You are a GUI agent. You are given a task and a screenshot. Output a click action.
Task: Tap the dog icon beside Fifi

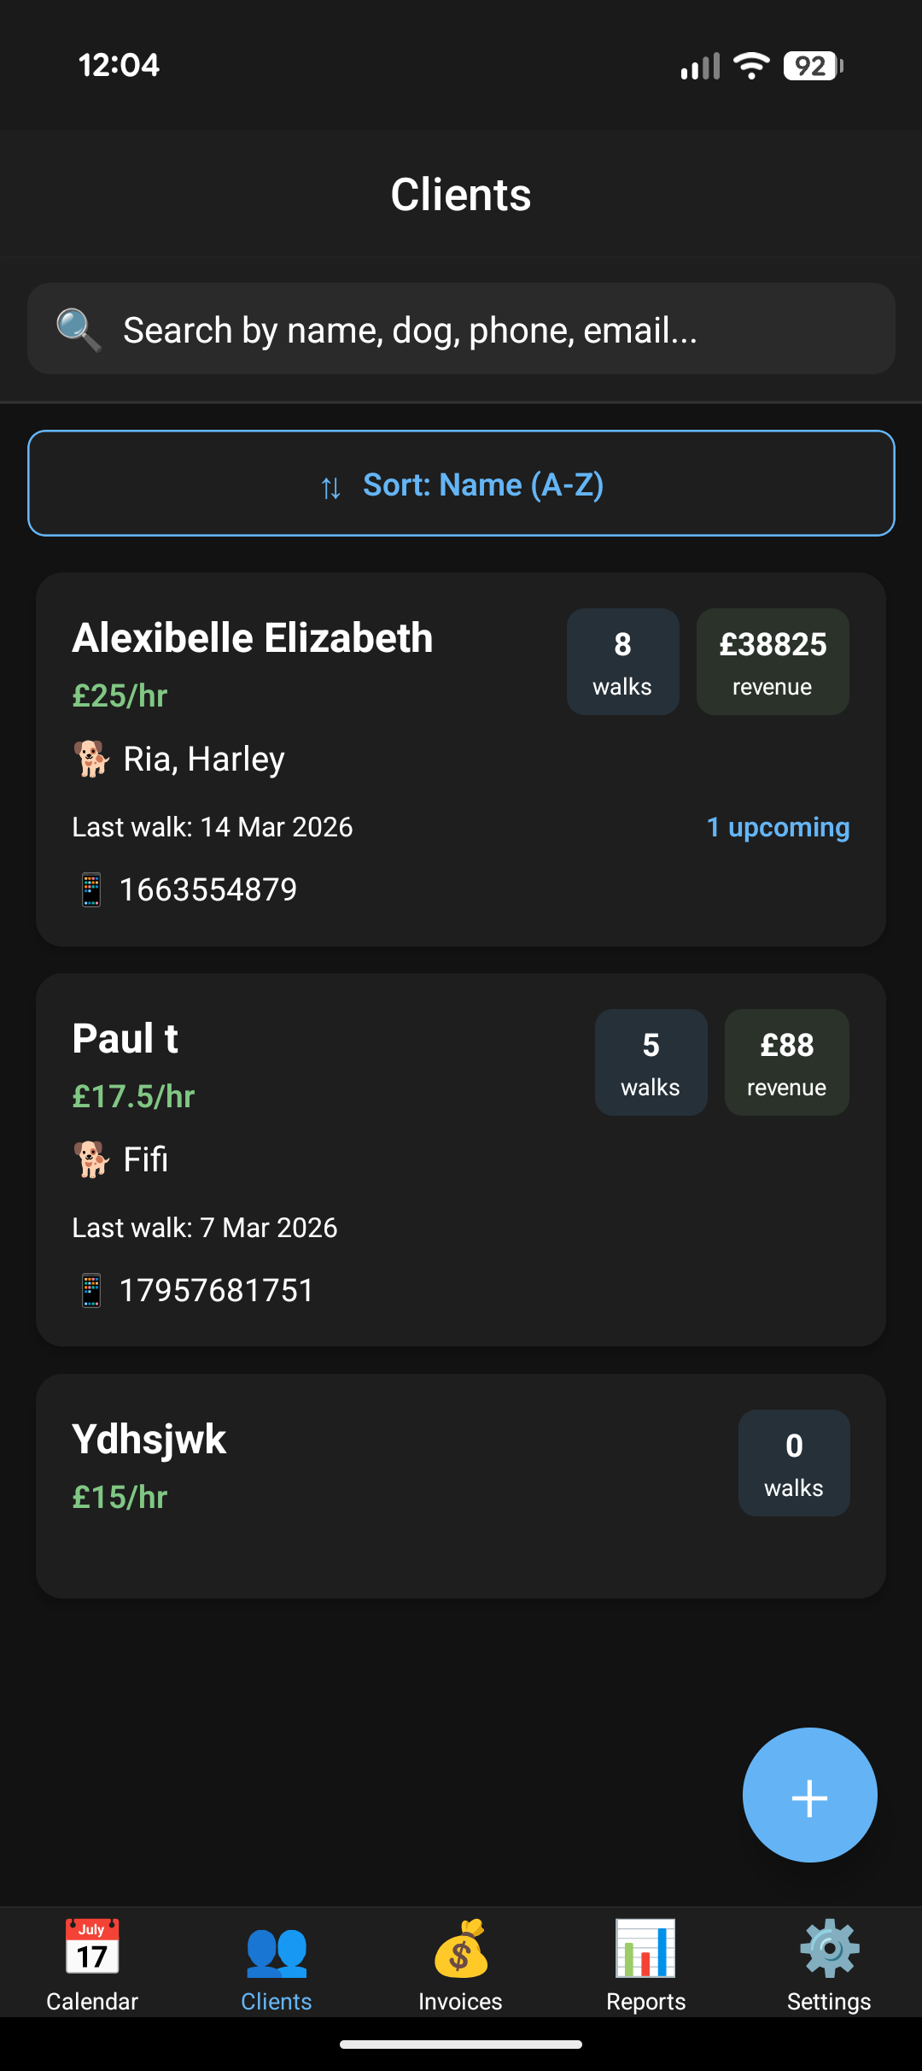click(91, 1159)
